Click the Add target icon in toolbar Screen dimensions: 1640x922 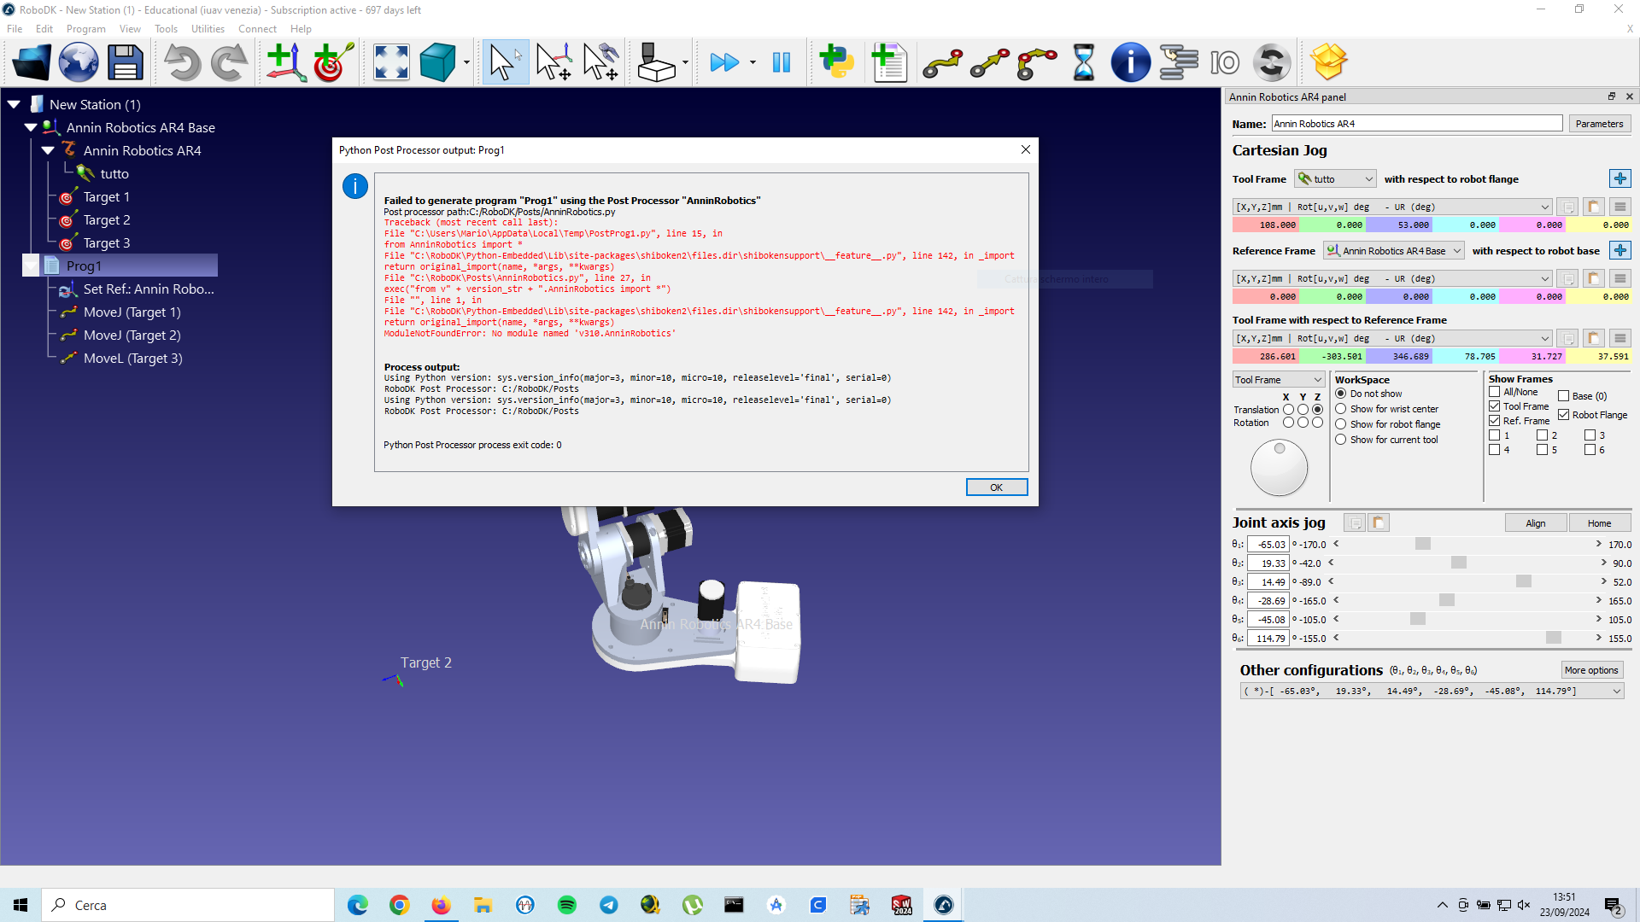coord(333,62)
